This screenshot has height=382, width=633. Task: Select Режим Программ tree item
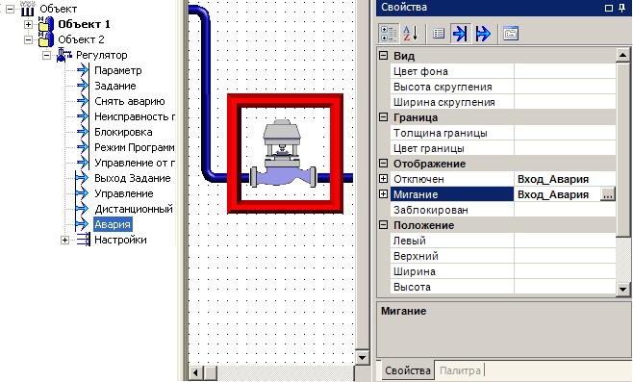(x=134, y=147)
